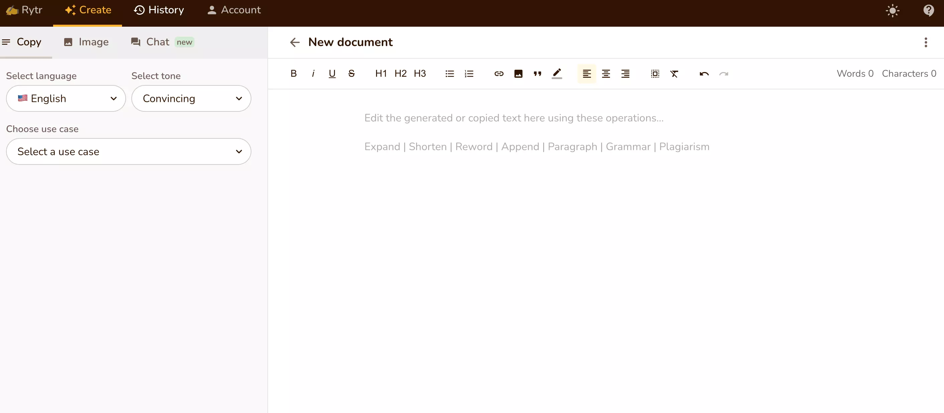This screenshot has height=413, width=944.
Task: Expand the Choose use case dropdown
Action: pos(128,151)
